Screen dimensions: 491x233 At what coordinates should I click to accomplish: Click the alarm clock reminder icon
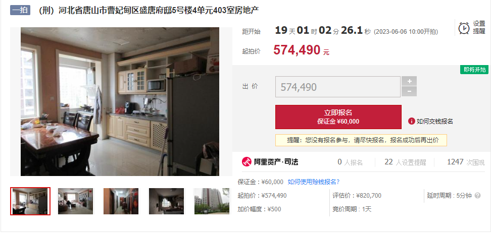point(464,28)
